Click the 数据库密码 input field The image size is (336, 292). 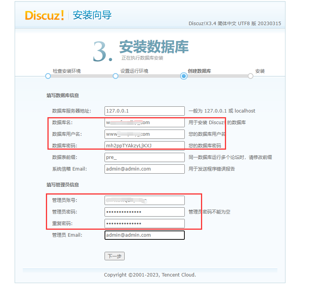click(144, 146)
